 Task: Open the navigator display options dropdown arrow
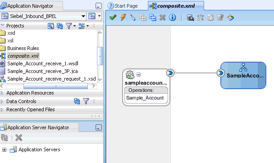coord(87,26)
